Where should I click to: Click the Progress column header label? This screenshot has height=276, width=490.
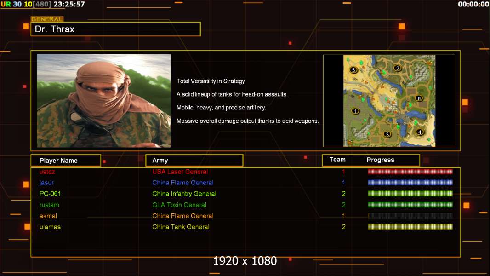click(x=380, y=160)
